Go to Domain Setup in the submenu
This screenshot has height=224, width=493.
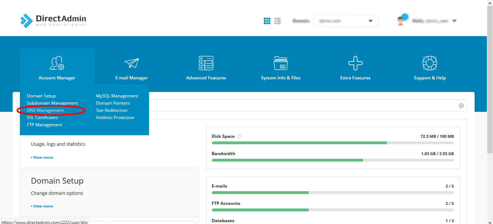click(41, 96)
